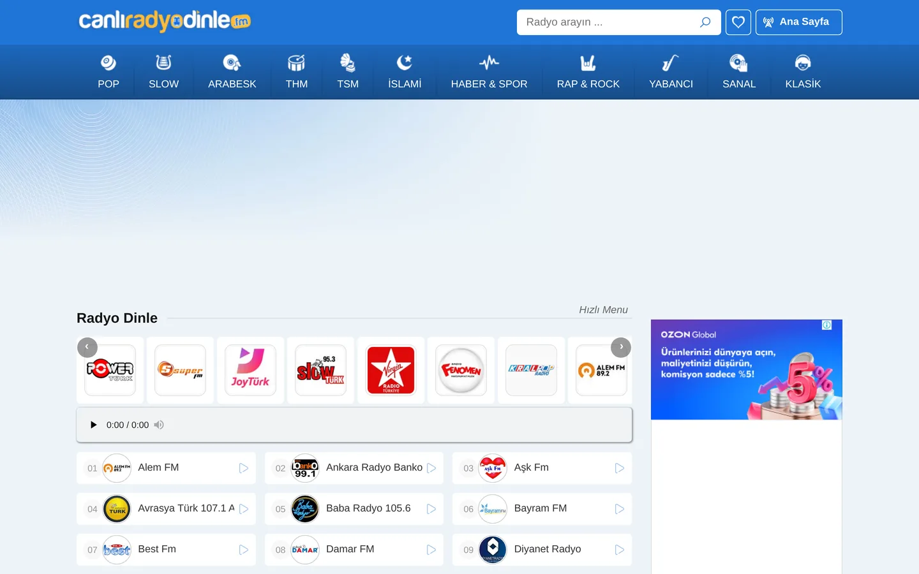
Task: Open the Bayram FM station link
Action: (541, 508)
